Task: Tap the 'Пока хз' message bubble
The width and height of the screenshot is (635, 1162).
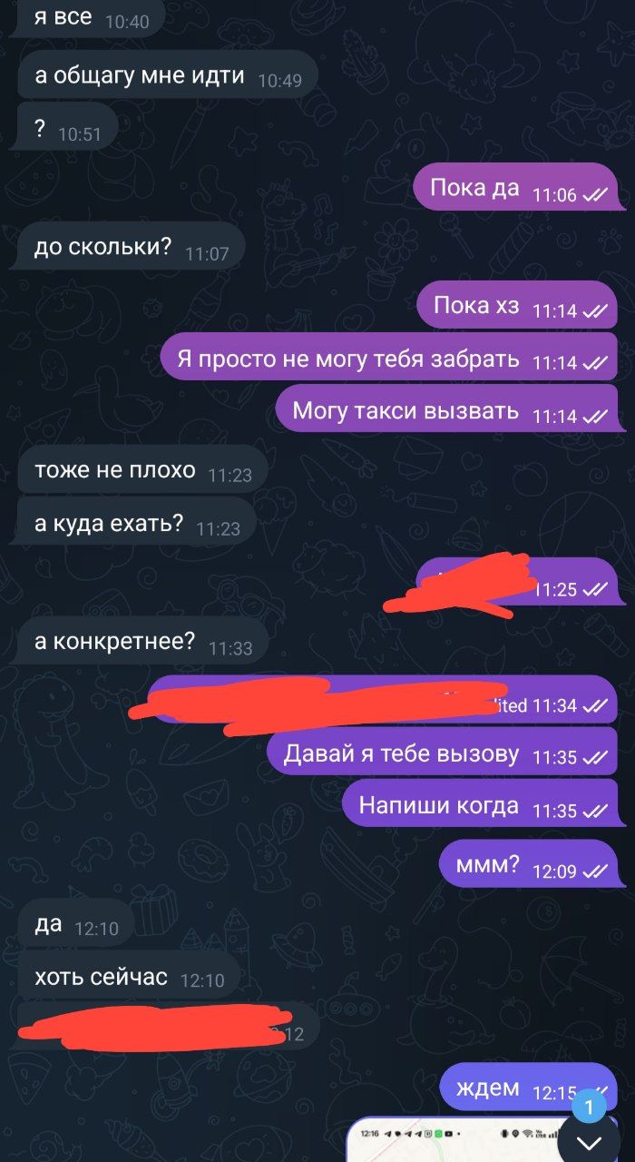Action: 516,305
